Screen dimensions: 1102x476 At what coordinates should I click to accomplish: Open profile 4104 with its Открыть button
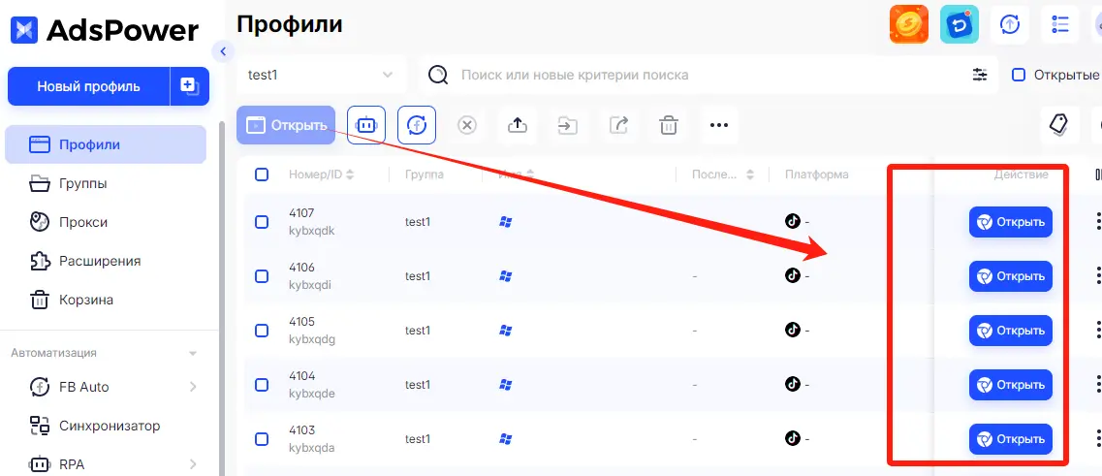coord(1011,385)
